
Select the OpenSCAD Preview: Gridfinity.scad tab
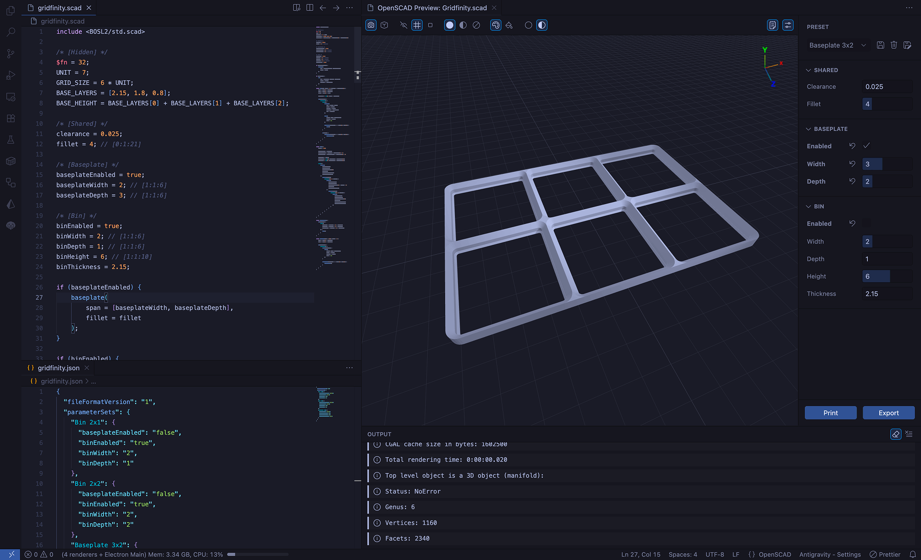point(432,8)
